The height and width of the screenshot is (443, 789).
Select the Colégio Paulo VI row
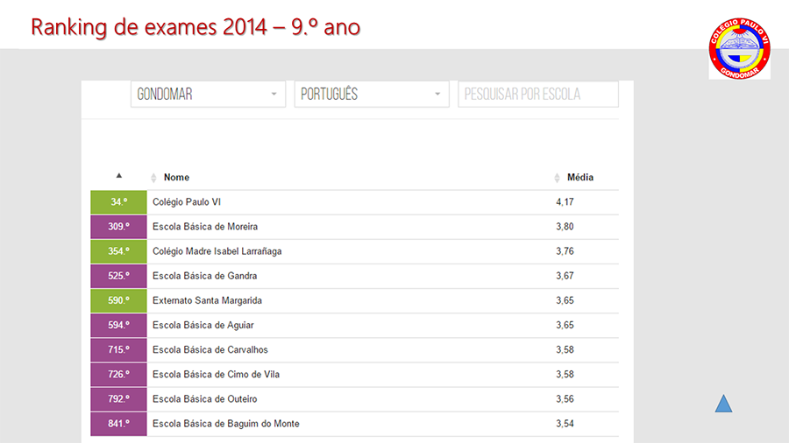355,202
